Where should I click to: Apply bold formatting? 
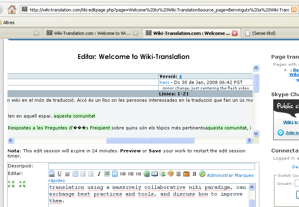[194, 174]
